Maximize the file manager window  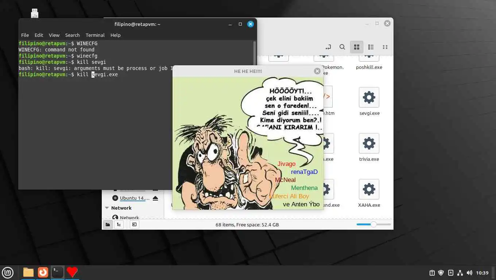coord(377,23)
